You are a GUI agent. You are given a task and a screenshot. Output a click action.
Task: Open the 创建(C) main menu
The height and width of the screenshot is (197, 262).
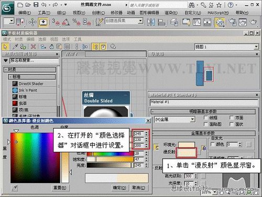coord(99,13)
